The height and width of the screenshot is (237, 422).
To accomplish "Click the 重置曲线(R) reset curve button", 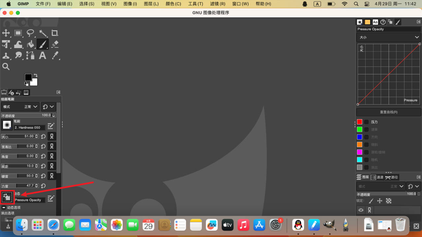I will pyautogui.click(x=389, y=112).
